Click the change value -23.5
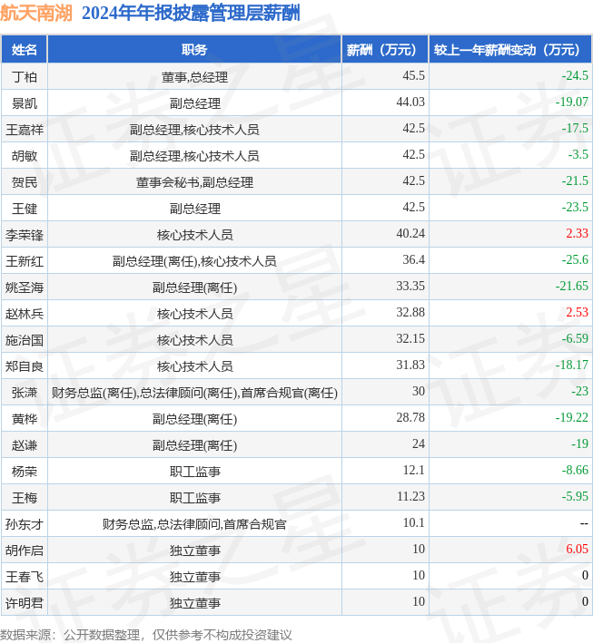The height and width of the screenshot is (643, 593). coord(575,207)
